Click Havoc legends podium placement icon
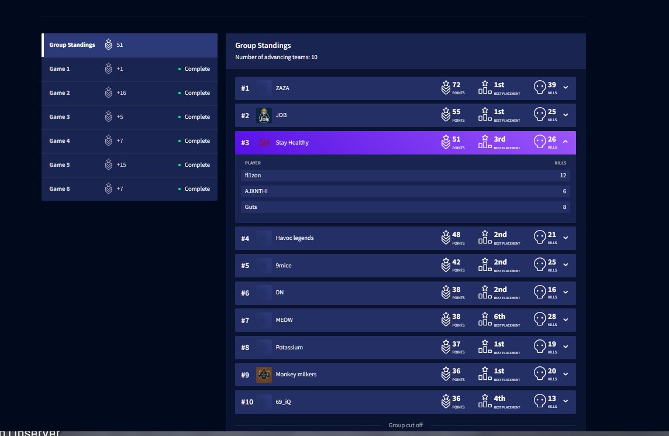 (485, 237)
